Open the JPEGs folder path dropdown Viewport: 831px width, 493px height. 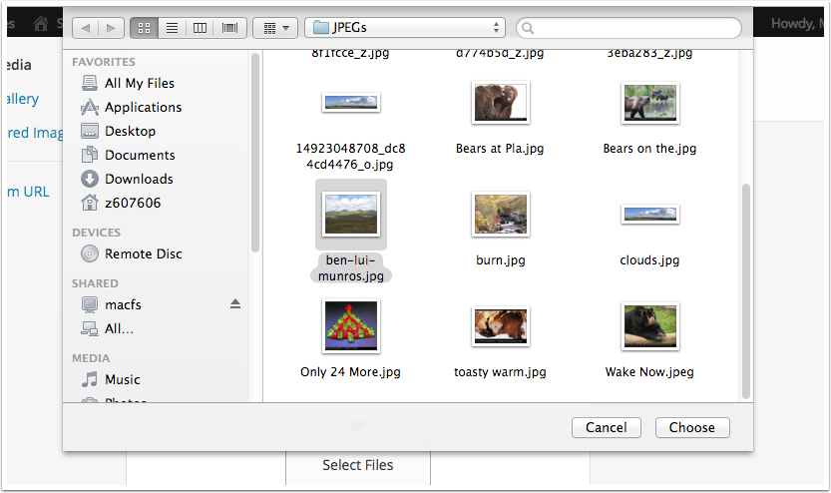click(x=406, y=28)
